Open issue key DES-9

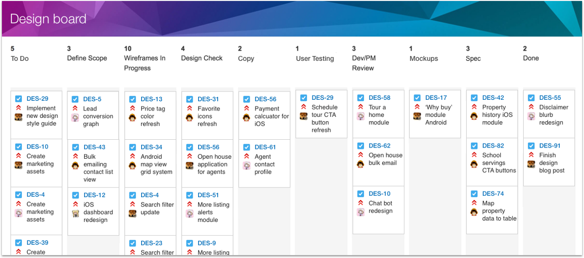click(207, 243)
